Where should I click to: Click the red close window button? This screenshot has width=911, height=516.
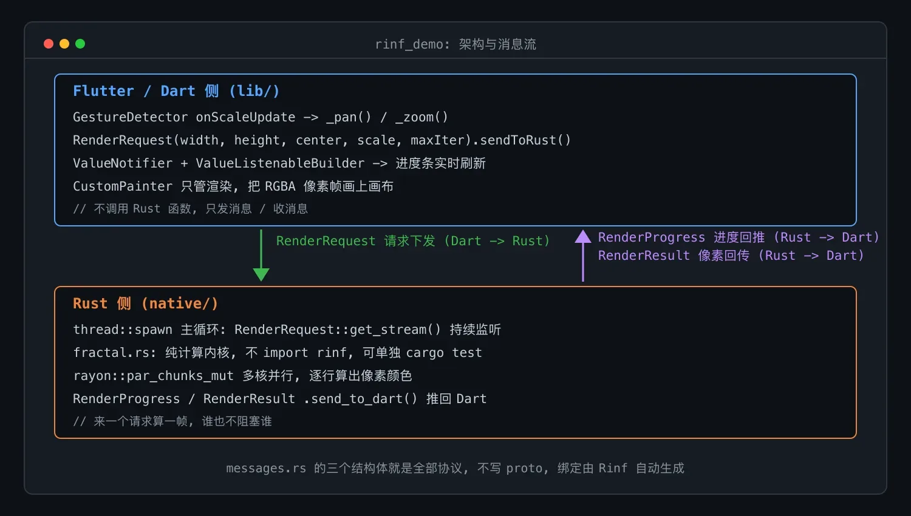[x=49, y=44]
